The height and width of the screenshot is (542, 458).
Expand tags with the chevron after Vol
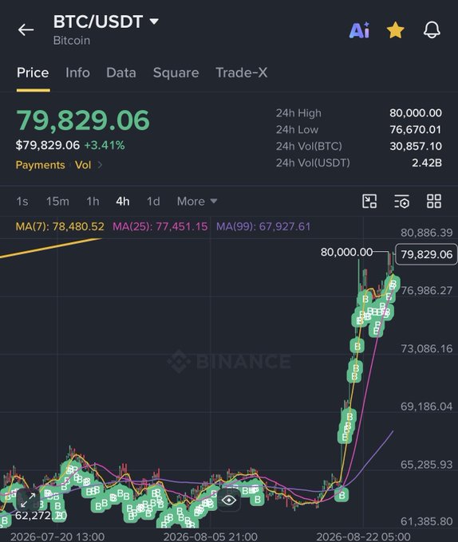point(100,165)
